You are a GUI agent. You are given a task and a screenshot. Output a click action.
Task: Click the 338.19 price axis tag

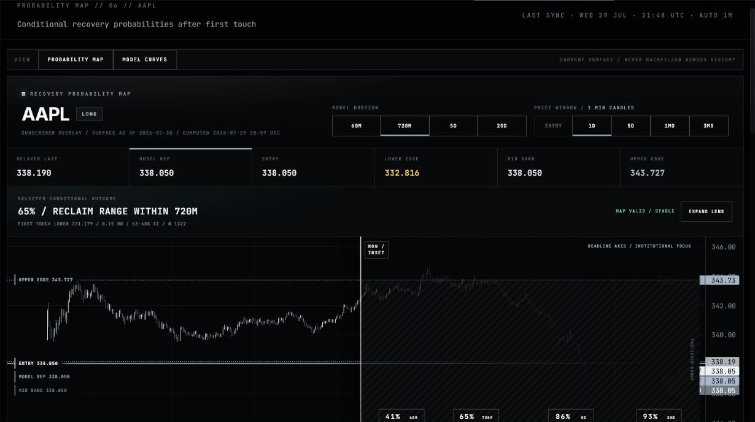(722, 362)
